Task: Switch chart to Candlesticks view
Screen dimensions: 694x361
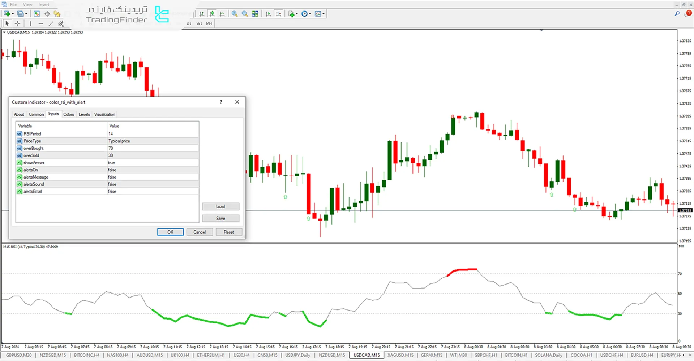Action: tap(212, 14)
